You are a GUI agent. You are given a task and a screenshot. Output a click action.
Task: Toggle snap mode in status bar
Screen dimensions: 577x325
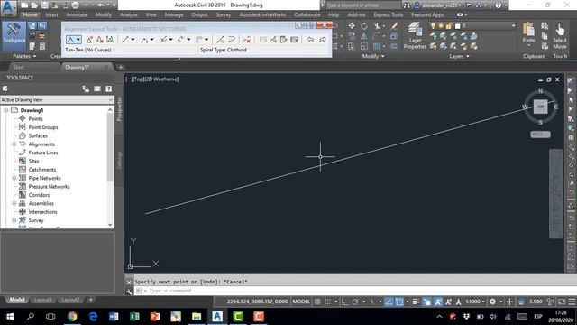pos(327,302)
